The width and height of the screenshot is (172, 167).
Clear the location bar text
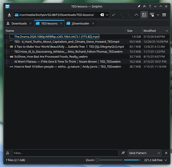tap(102, 15)
